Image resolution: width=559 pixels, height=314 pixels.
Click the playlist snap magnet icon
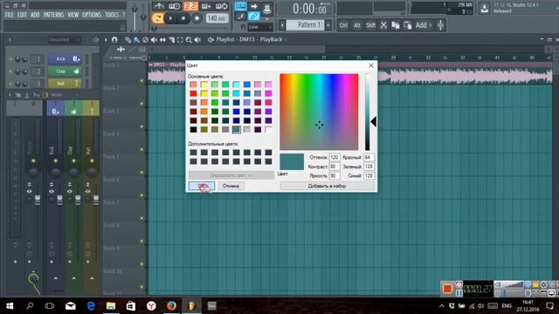tap(114, 40)
